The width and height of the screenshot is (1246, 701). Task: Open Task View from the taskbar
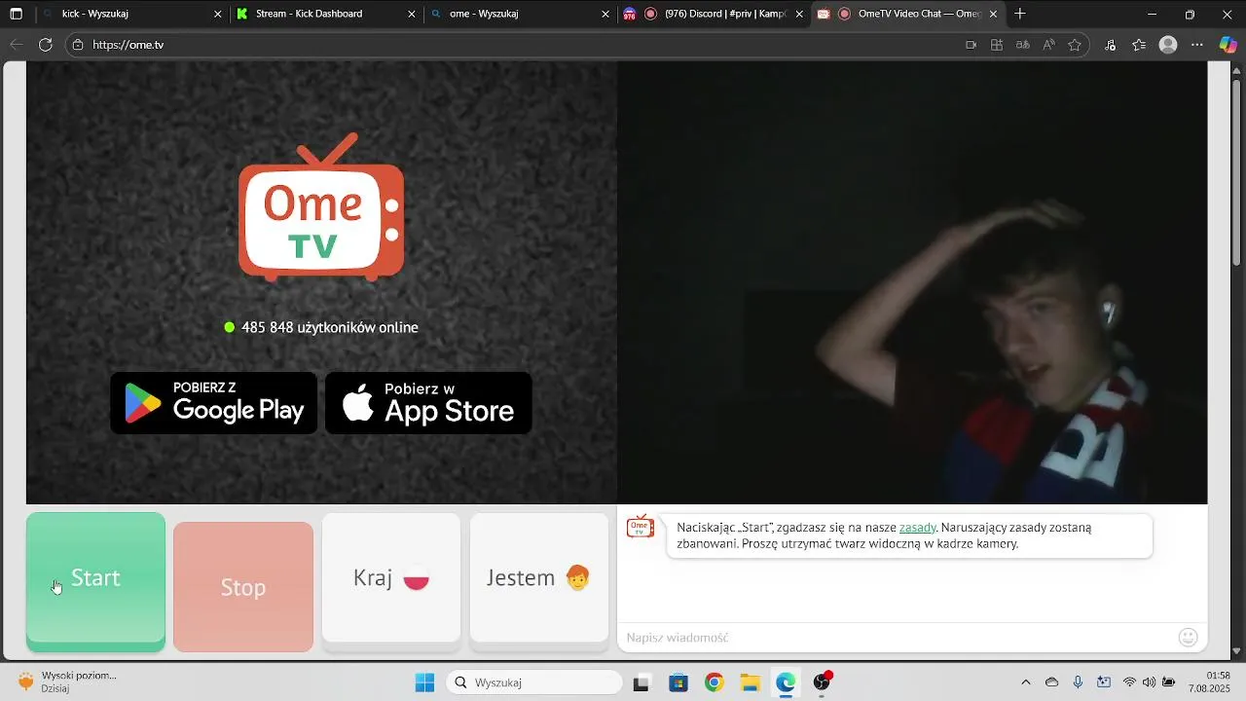coord(641,683)
